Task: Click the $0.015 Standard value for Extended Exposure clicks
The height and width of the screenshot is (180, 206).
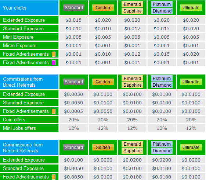Action: coord(73,20)
